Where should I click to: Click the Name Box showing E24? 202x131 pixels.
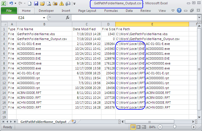pos(21,18)
